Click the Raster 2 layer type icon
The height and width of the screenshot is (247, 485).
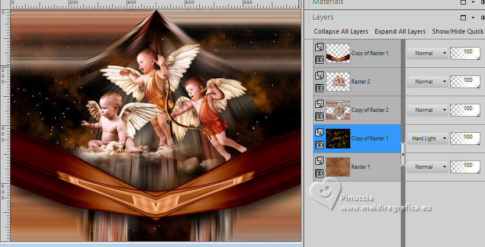319,75
